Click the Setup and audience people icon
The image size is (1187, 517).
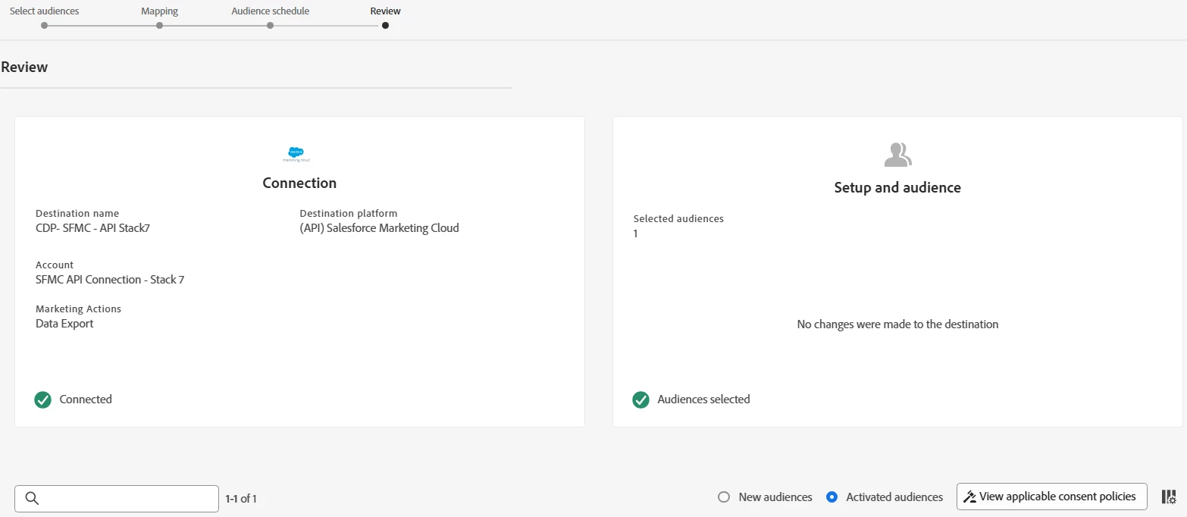(897, 155)
